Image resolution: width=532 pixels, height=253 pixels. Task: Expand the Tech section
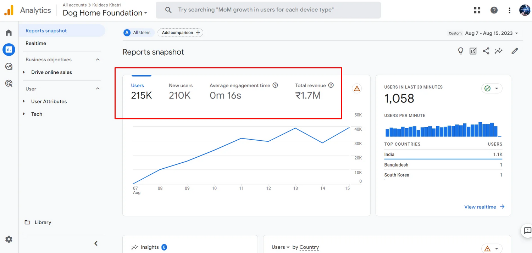pos(24,114)
